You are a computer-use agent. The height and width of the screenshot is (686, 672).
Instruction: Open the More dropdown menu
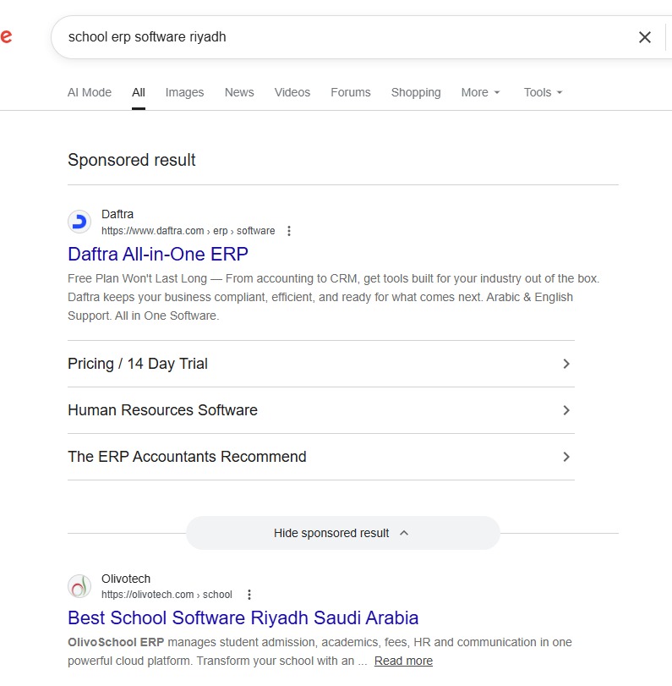click(x=480, y=92)
